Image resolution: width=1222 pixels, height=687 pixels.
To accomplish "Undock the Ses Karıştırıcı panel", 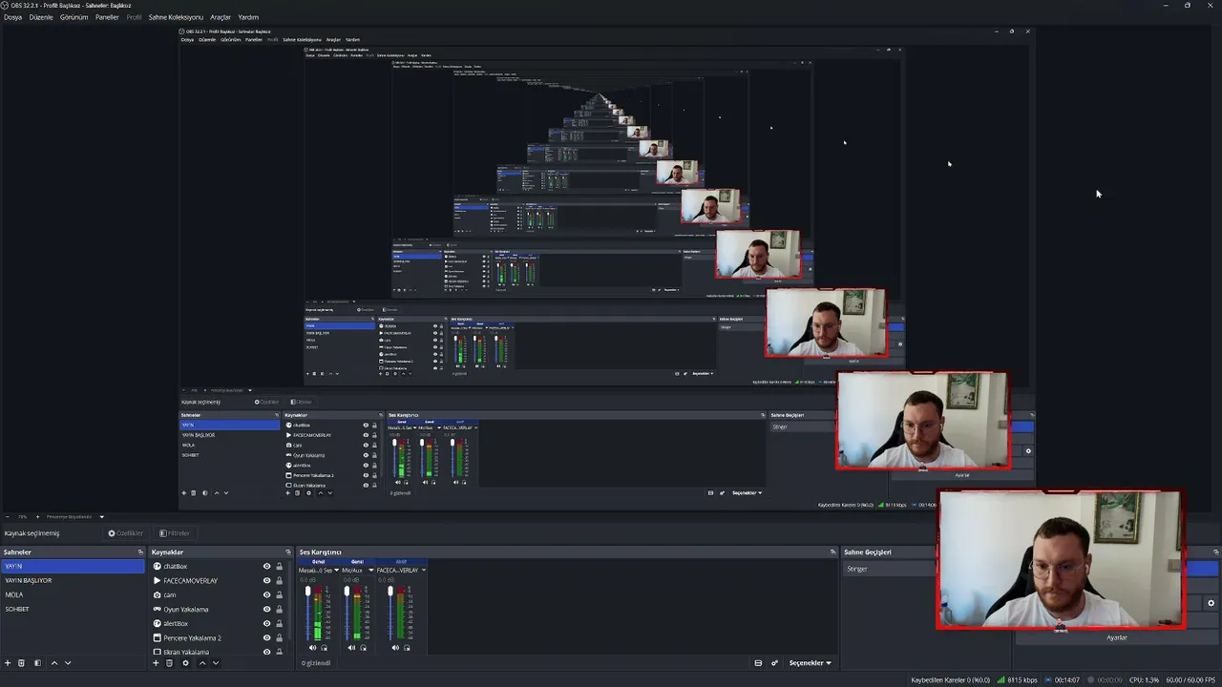I will [832, 552].
